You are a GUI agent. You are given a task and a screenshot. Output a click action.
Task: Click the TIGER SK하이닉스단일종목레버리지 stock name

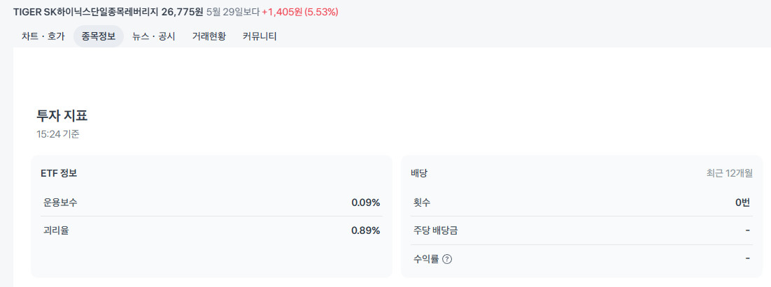(x=85, y=12)
